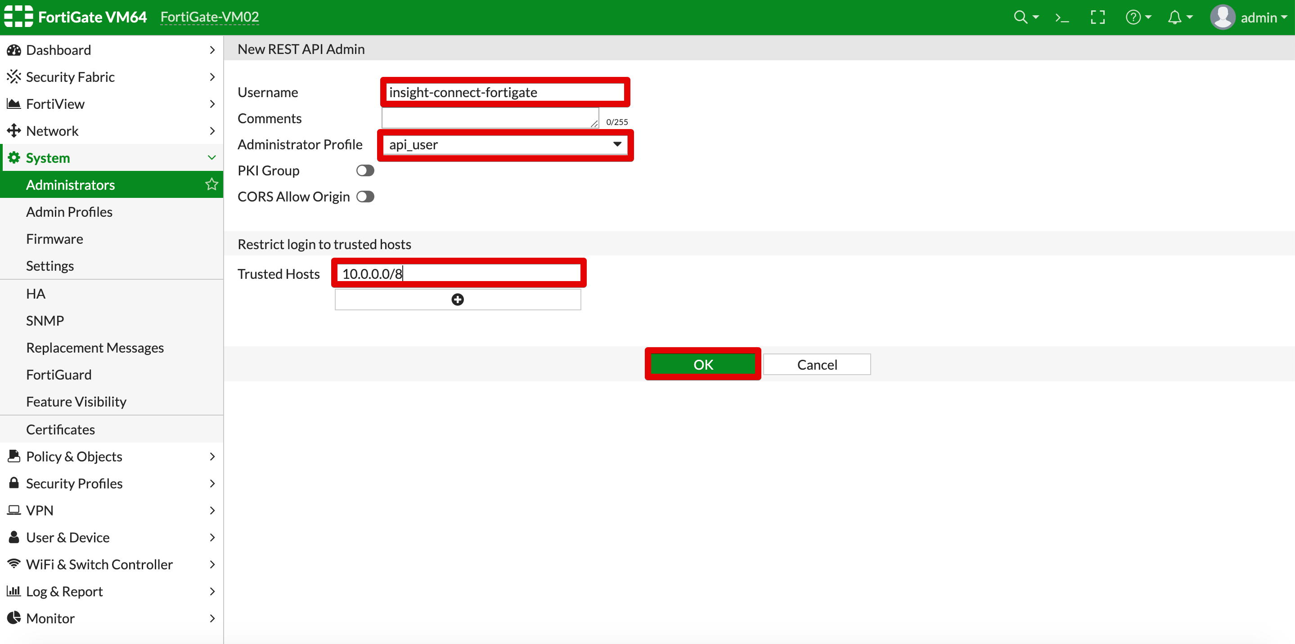Favorite Administrators with the star icon
This screenshot has height=644, width=1295.
coord(211,184)
